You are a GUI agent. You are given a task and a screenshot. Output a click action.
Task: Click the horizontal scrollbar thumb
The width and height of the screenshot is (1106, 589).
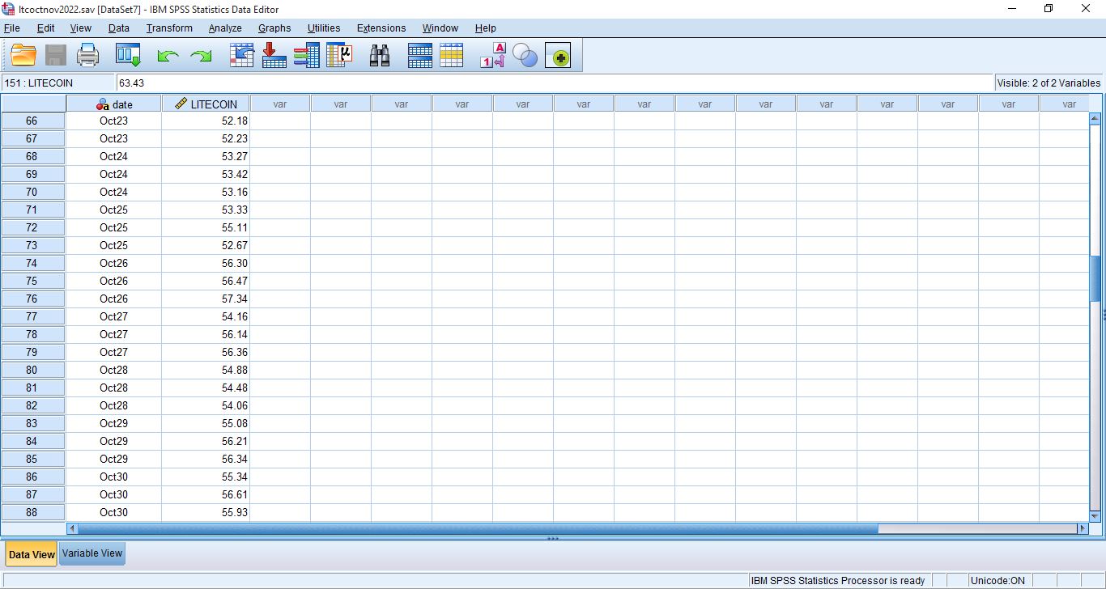(x=478, y=528)
